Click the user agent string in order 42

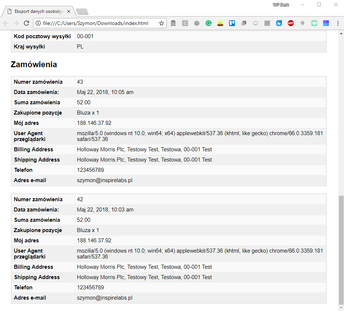pyautogui.click(x=200, y=253)
